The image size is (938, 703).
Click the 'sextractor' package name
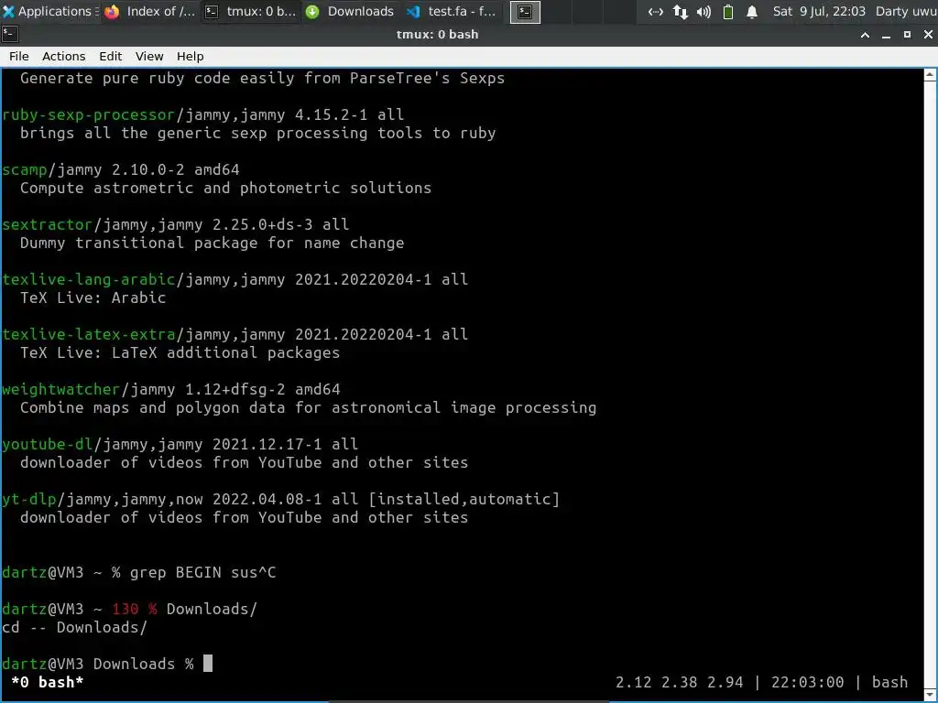48,225
